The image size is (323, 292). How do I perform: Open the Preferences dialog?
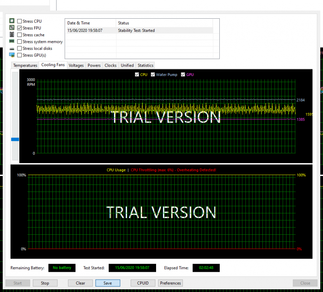point(170,283)
